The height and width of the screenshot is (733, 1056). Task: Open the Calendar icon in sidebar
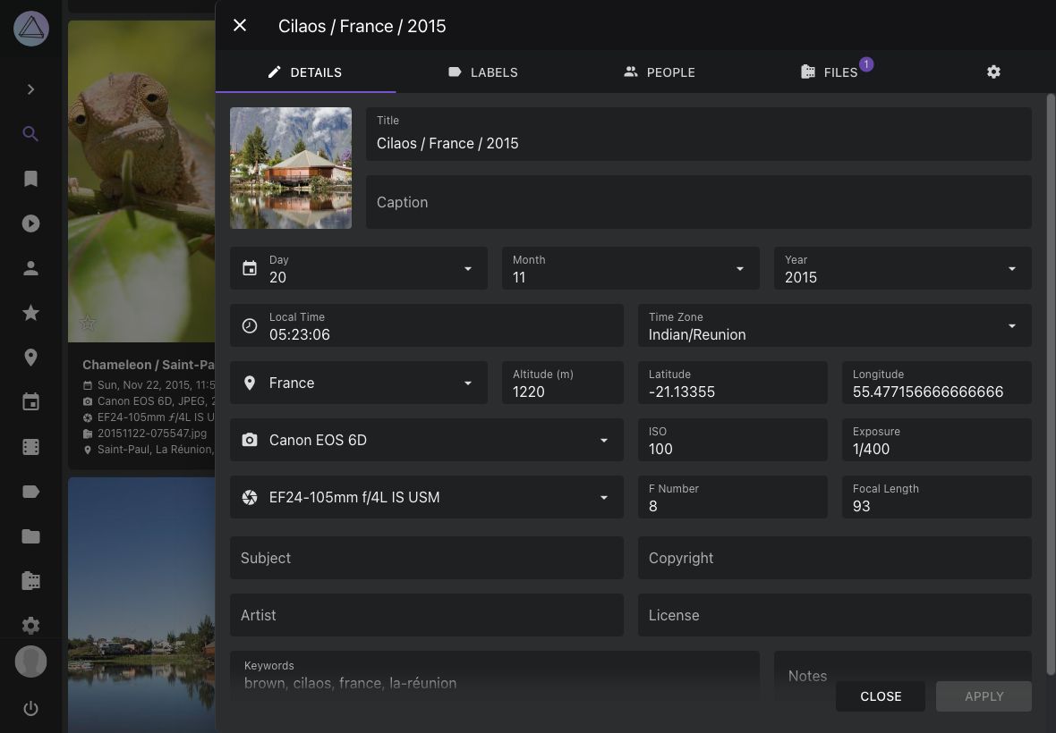coord(30,402)
